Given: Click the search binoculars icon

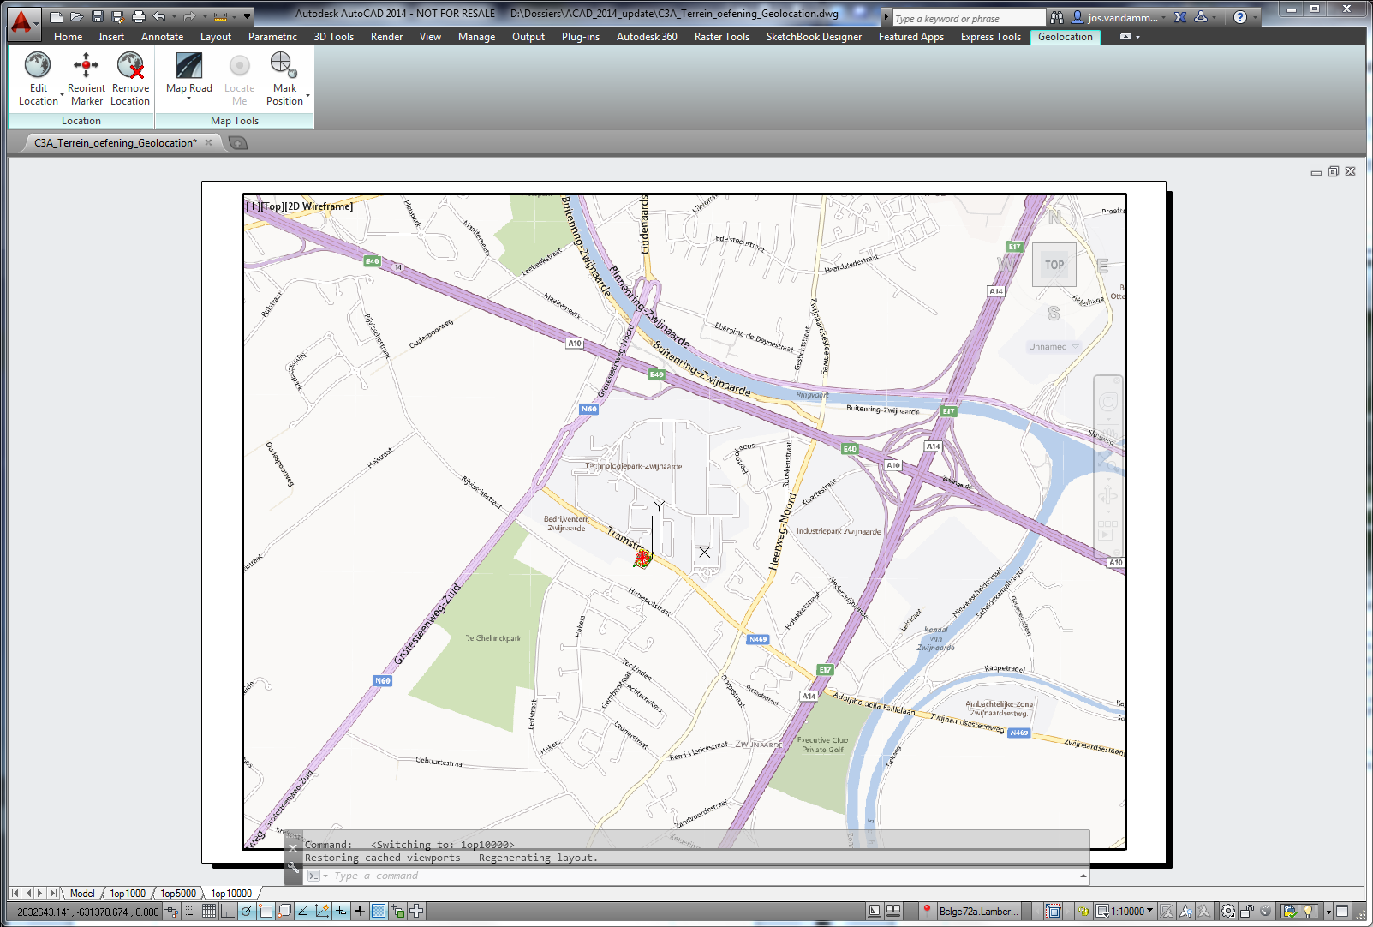Looking at the screenshot, I should pos(1057,17).
